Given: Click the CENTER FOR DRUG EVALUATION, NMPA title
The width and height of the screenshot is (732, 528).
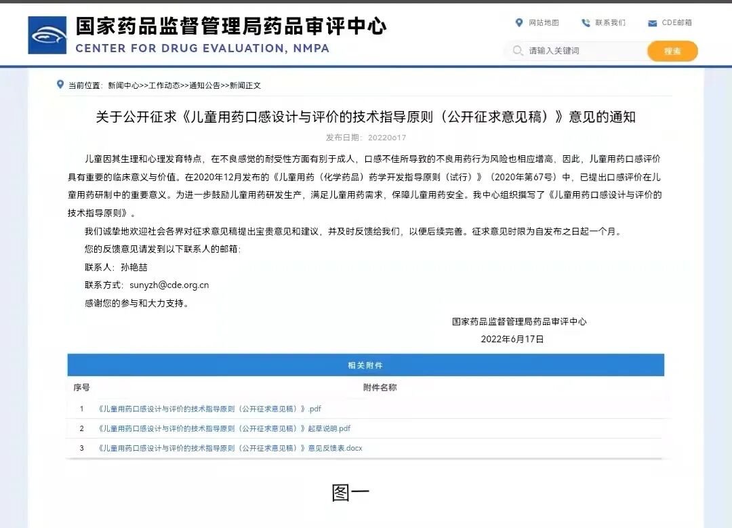Looking at the screenshot, I should coord(202,48).
